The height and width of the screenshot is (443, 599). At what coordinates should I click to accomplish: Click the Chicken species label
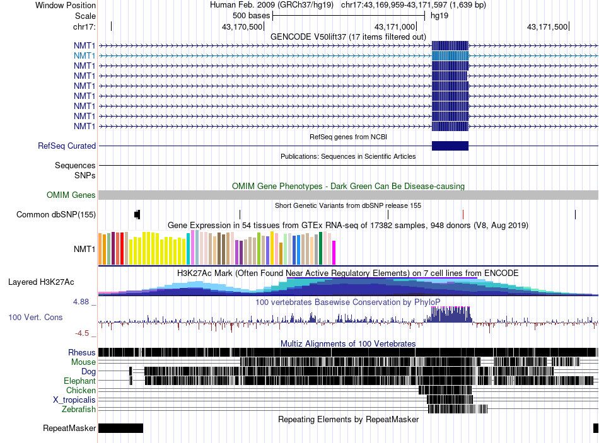pos(81,390)
